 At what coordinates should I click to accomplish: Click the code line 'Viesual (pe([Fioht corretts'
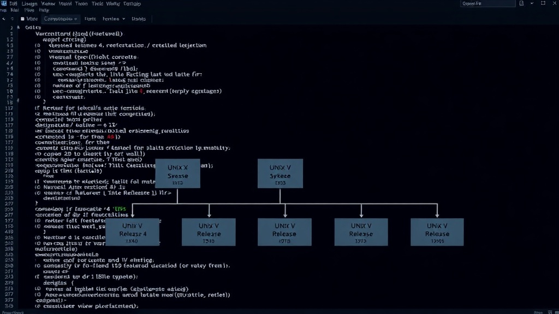click(x=93, y=57)
